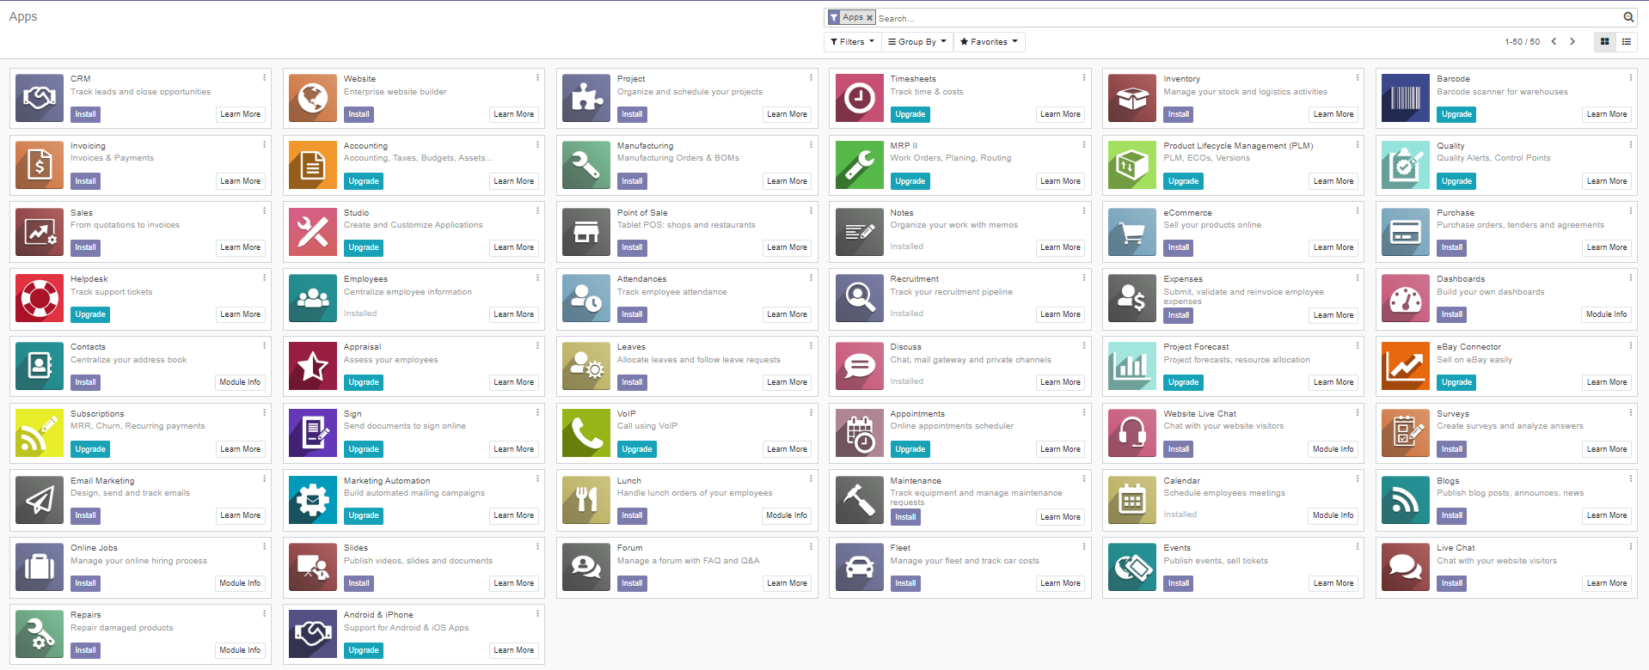Image resolution: width=1649 pixels, height=670 pixels.
Task: Select the Recruitment magnifier icon
Action: [860, 298]
